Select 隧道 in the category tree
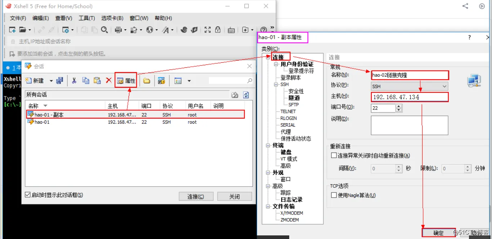The width and height of the screenshot is (492, 239). 294,98
